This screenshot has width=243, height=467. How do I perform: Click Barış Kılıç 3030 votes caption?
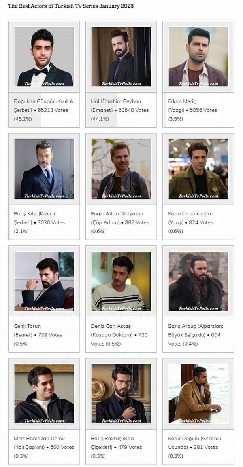pyautogui.click(x=40, y=222)
